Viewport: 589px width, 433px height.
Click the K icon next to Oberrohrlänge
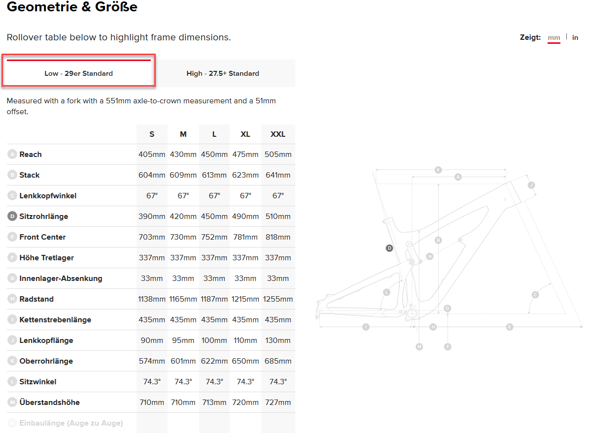tap(12, 361)
